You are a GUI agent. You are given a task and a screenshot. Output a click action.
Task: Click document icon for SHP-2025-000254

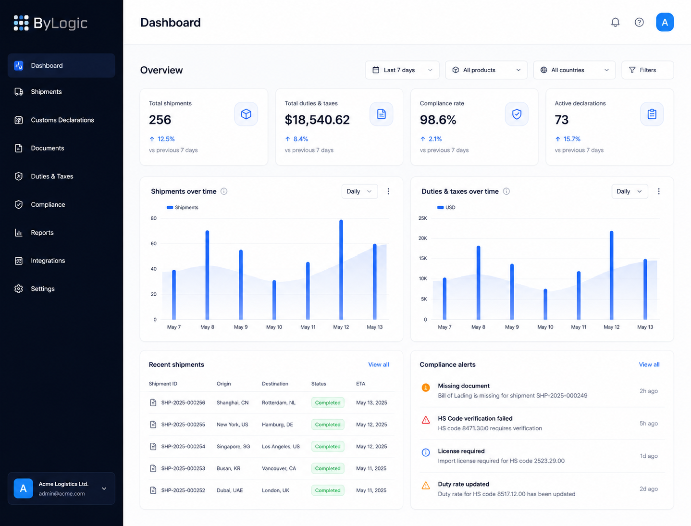[153, 447]
